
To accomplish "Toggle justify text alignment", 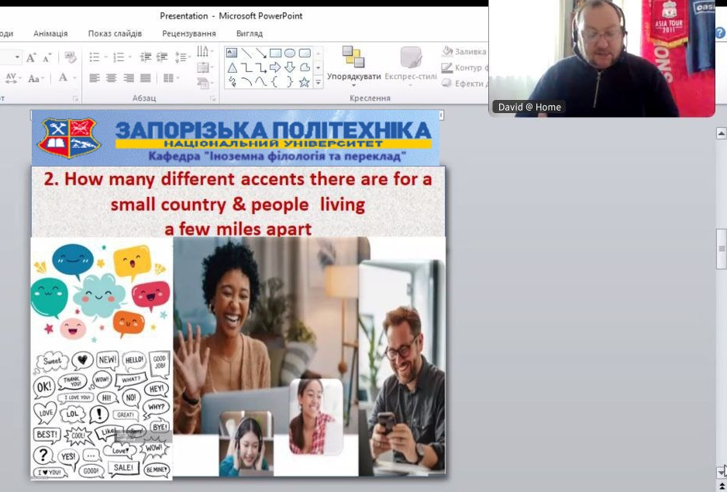I will click(146, 78).
